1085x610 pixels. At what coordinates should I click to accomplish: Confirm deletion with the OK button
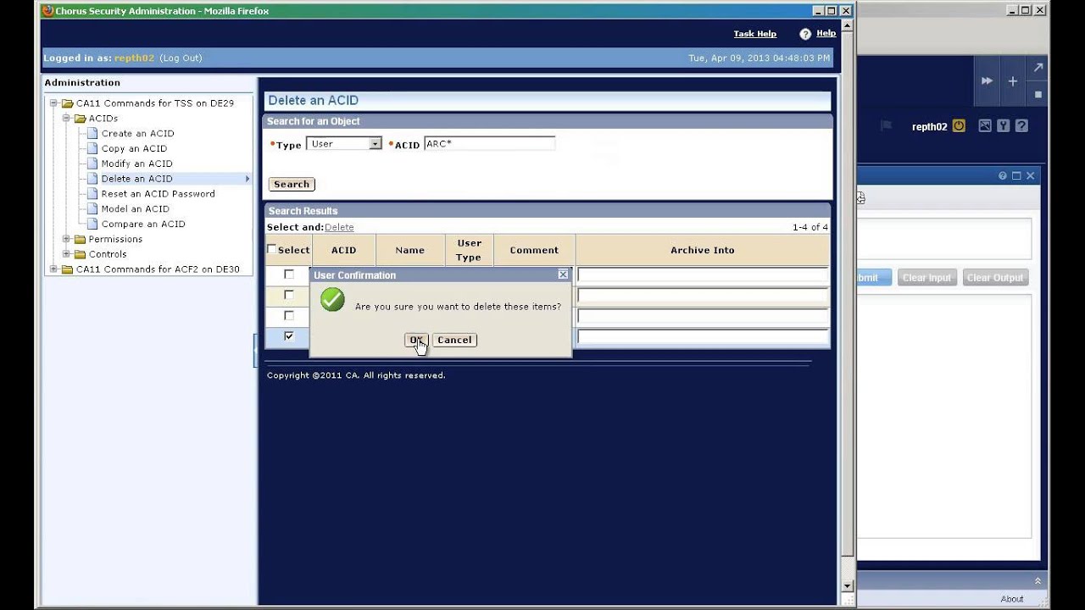pos(416,340)
